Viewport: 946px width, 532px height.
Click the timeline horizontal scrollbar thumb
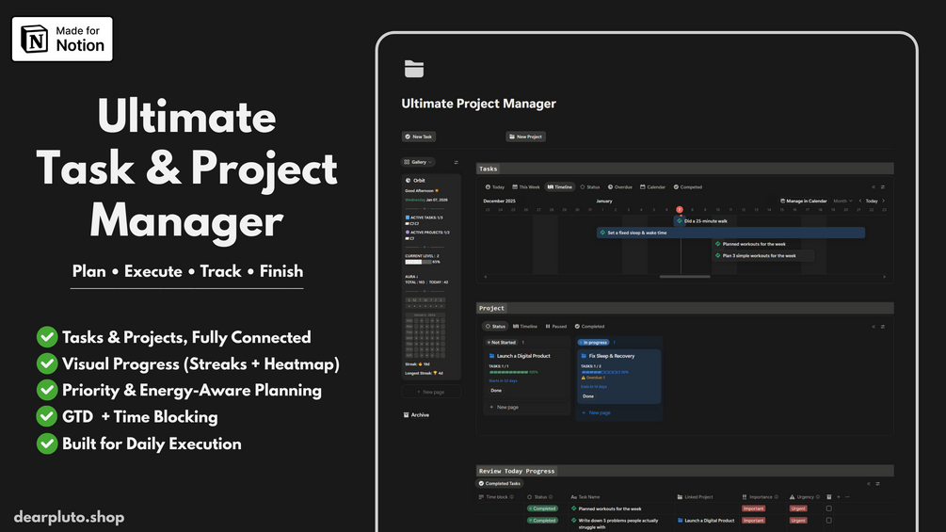[684, 277]
